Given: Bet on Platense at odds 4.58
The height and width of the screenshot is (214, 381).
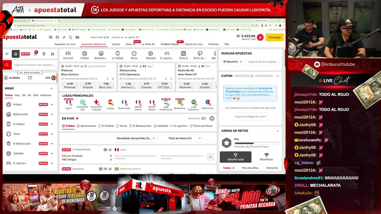Looking at the screenshot, I should (x=70, y=86).
